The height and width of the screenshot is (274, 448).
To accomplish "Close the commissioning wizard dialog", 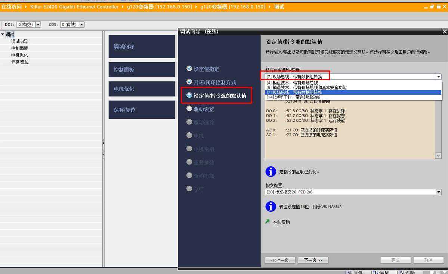I will [444, 32].
